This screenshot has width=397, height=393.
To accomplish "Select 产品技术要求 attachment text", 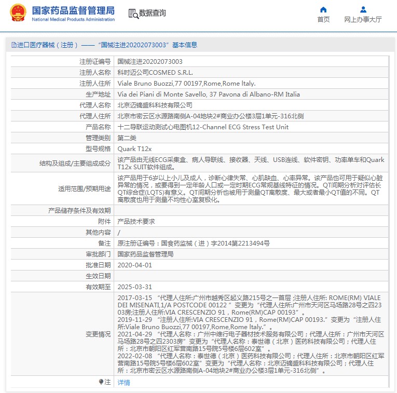I will pos(136,222).
